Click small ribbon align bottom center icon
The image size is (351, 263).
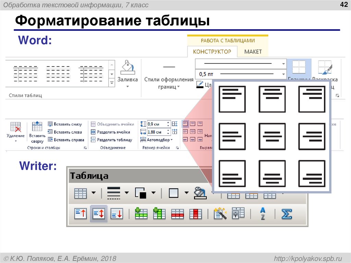point(193,139)
